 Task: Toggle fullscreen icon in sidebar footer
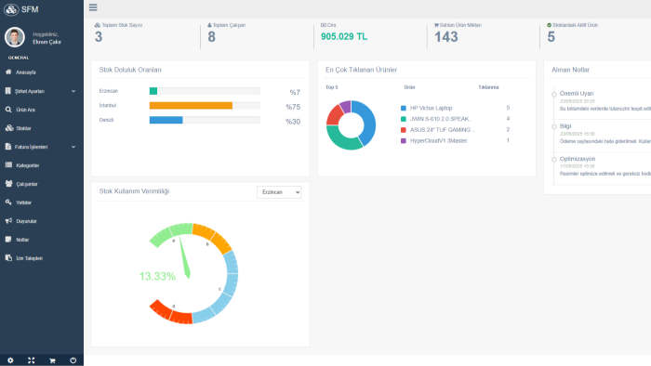point(31,360)
